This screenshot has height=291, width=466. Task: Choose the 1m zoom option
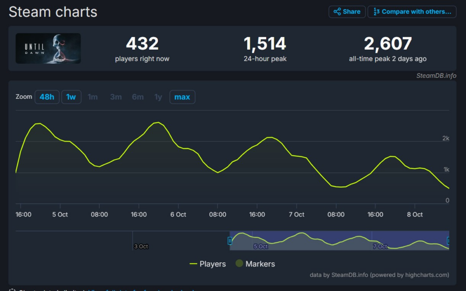click(93, 97)
